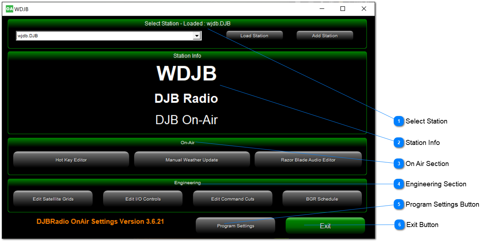Click the DJB On-Air text
Viewport: 485px width, 242px height.
(186, 120)
